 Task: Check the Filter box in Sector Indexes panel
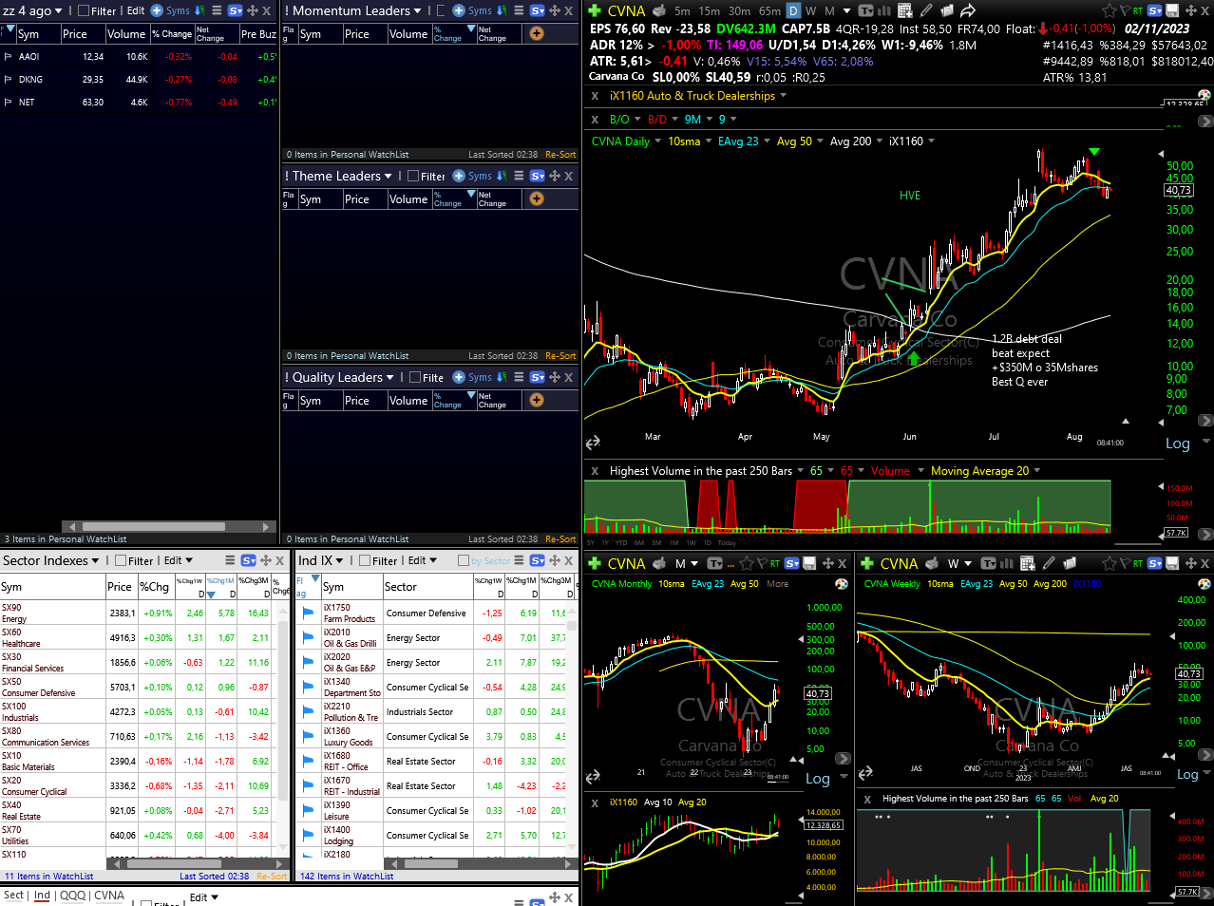[x=121, y=560]
